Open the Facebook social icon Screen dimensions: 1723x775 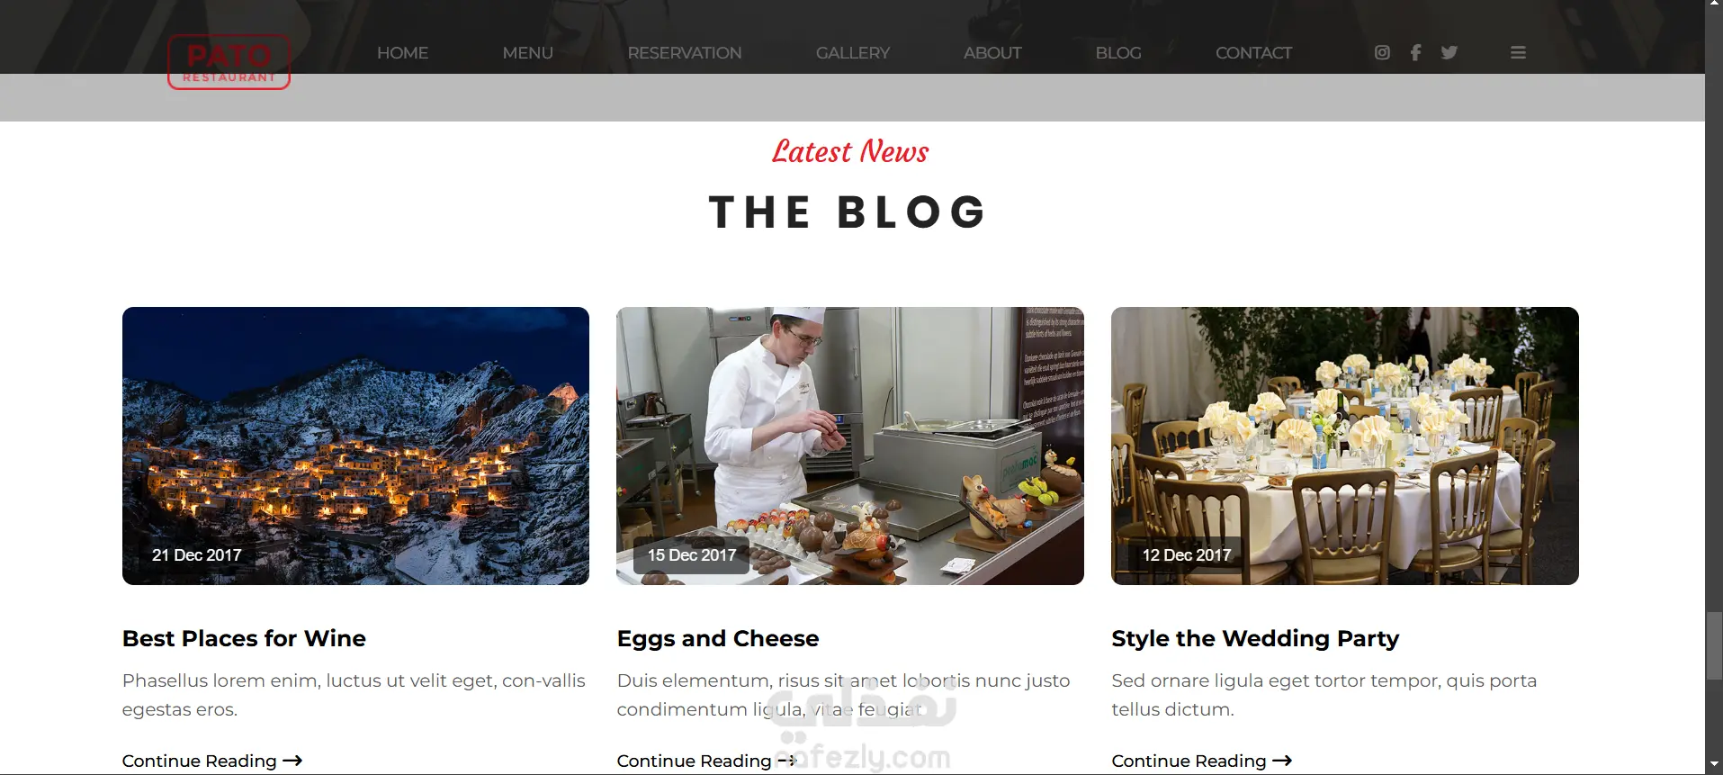[x=1415, y=52]
